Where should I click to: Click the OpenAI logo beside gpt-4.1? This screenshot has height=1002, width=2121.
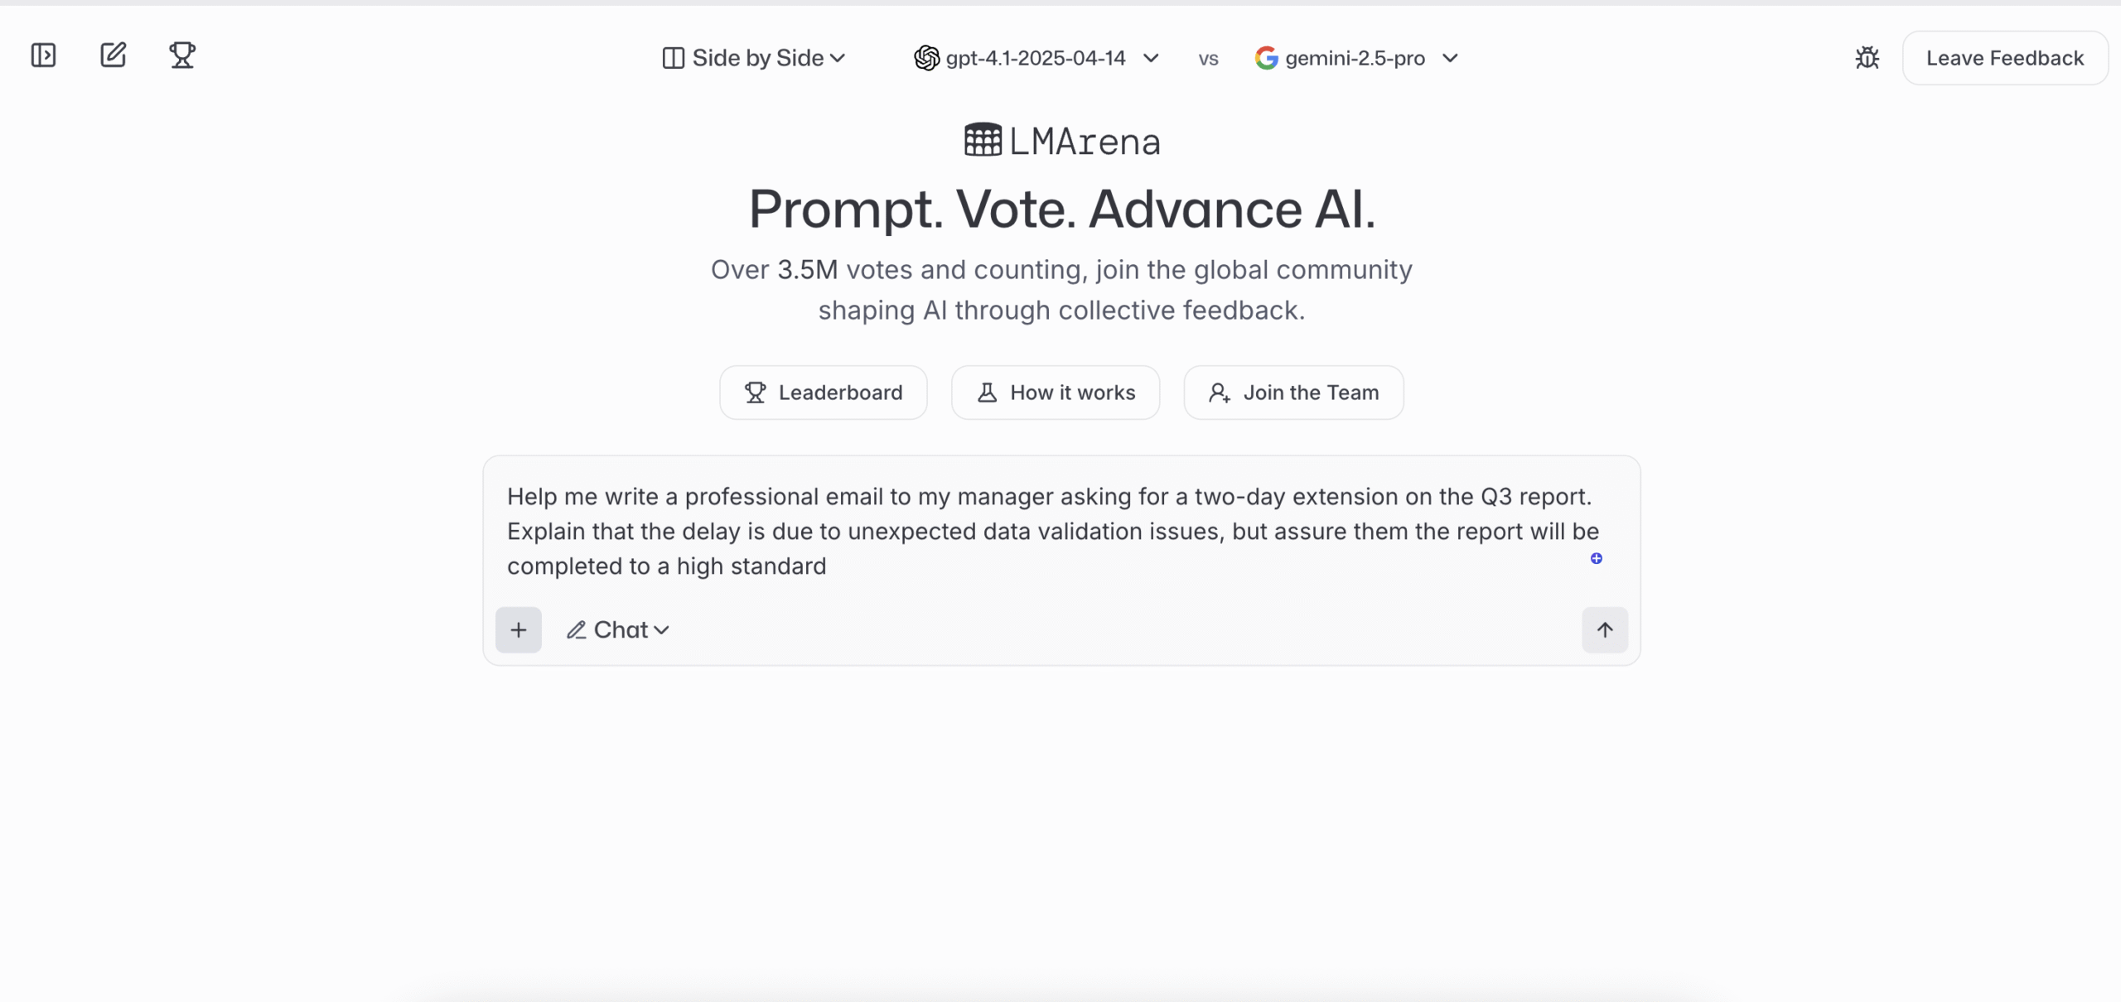click(926, 58)
